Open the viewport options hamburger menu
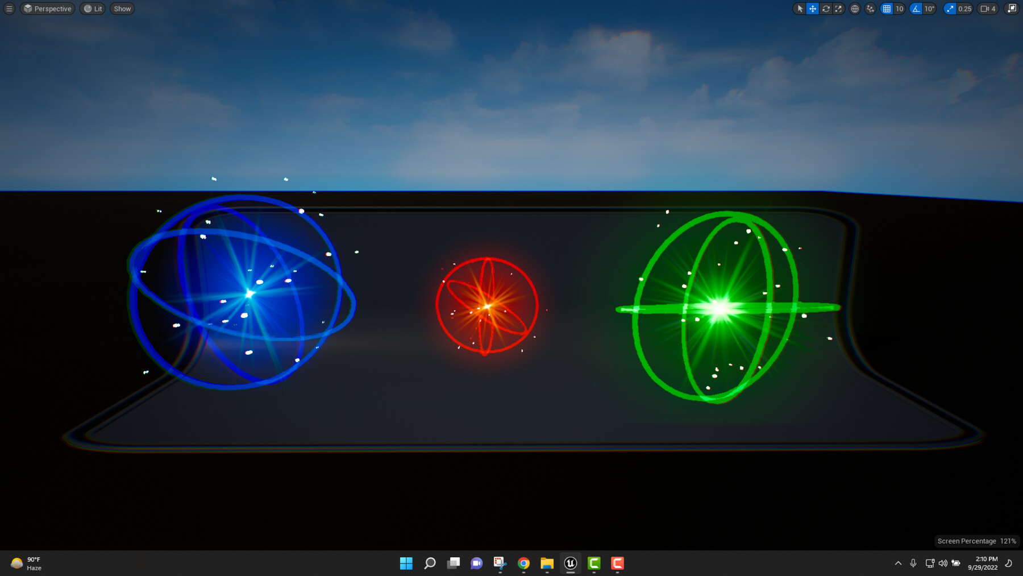The width and height of the screenshot is (1023, 576). pos(9,9)
